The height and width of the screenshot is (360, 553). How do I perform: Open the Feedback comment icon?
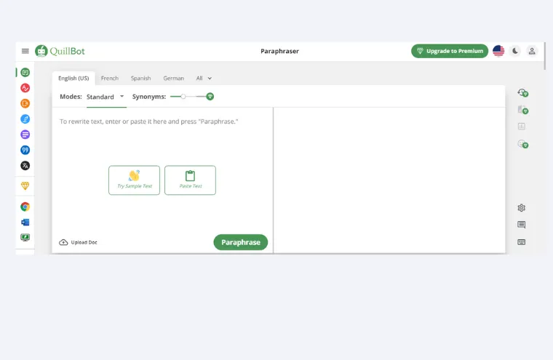coord(521,225)
